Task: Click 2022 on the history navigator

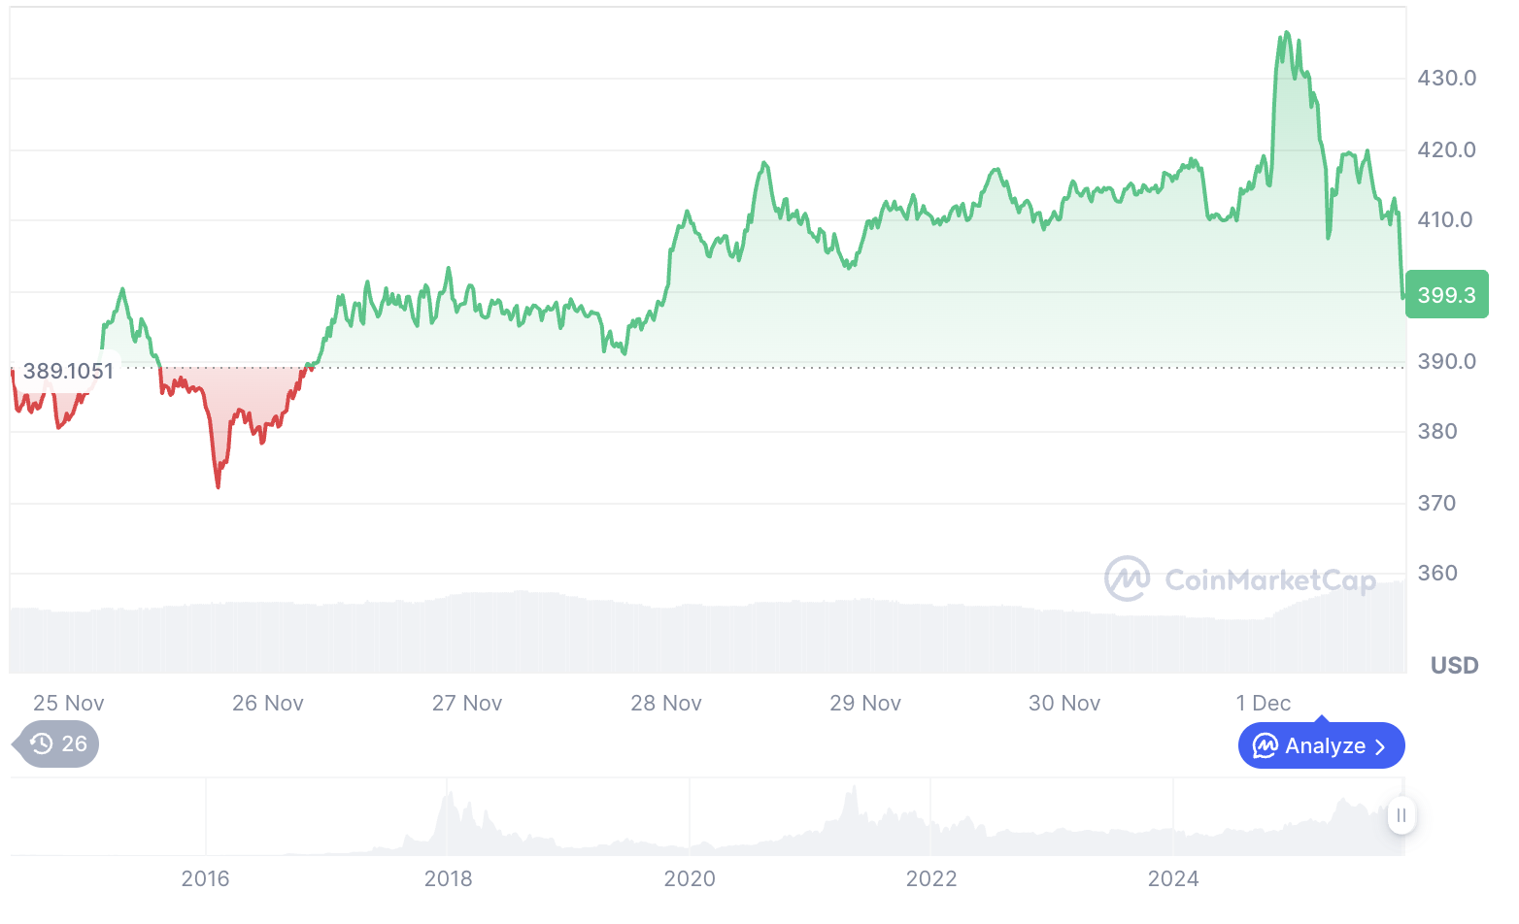Action: click(x=930, y=879)
